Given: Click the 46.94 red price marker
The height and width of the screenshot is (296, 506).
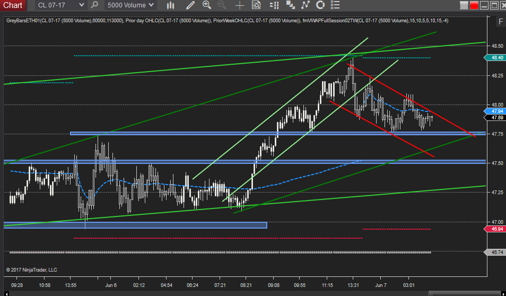Looking at the screenshot, I should click(496, 229).
